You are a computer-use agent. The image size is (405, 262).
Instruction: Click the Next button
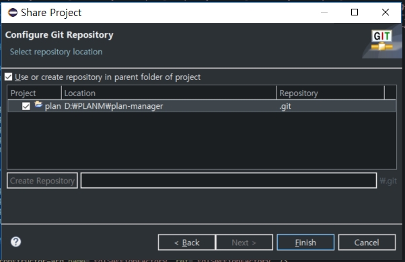(244, 242)
